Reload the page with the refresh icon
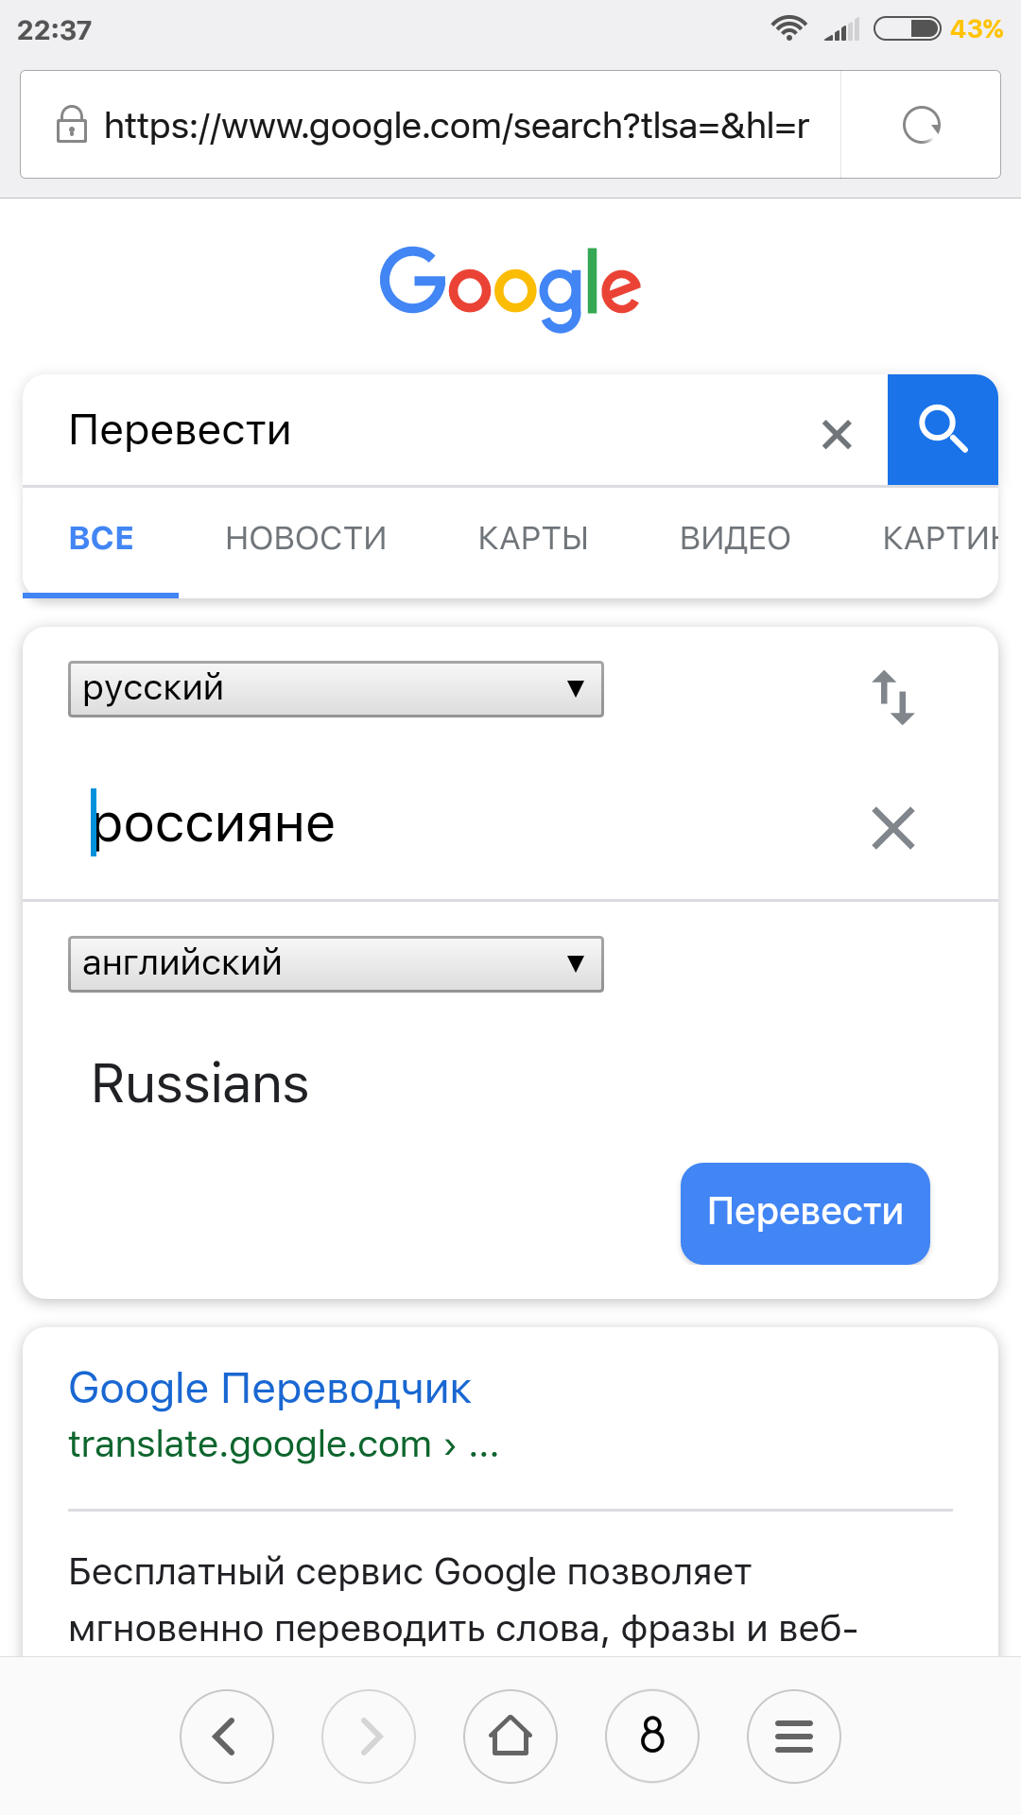The image size is (1021, 1815). click(x=922, y=125)
